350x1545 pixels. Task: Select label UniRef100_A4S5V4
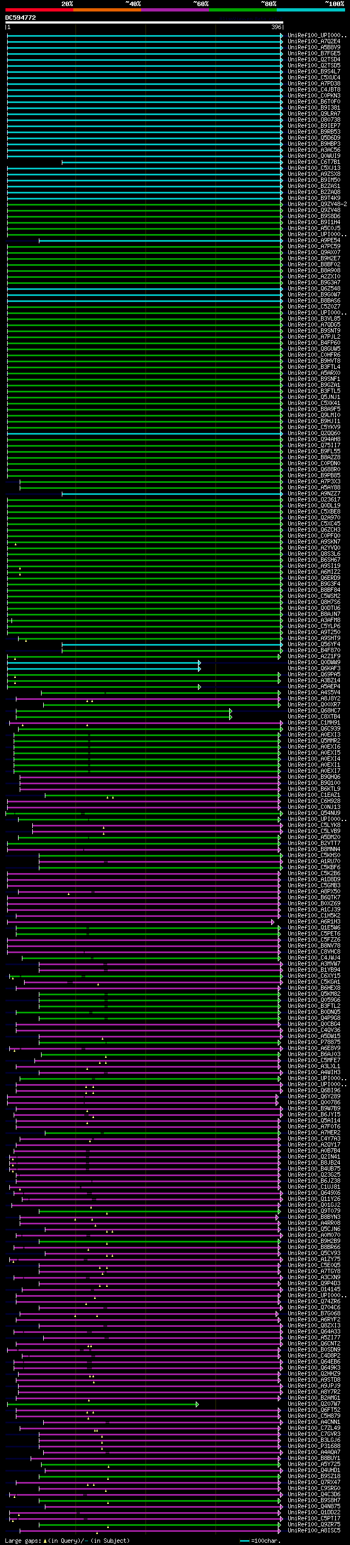(x=314, y=692)
